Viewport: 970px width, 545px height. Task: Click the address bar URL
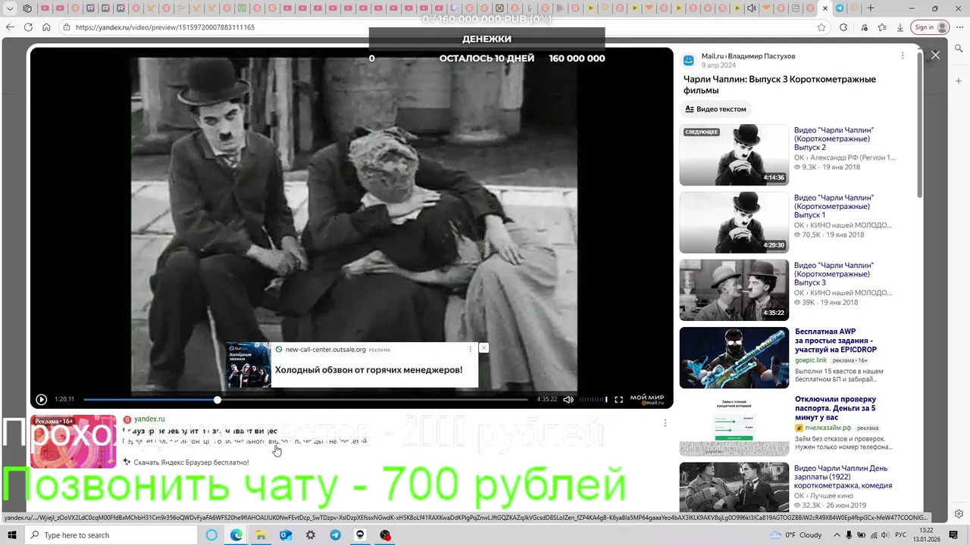[x=165, y=27]
